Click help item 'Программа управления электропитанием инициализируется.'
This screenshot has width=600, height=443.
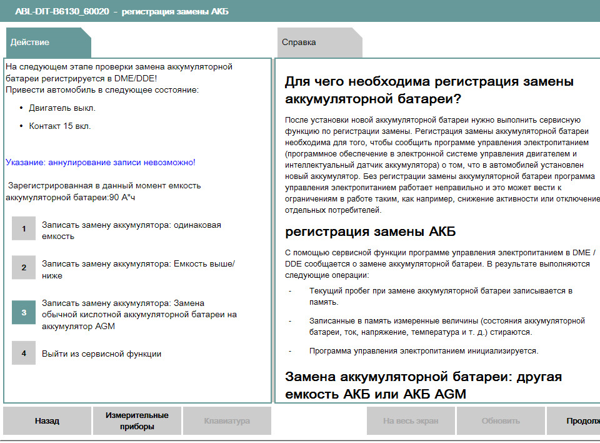click(424, 351)
